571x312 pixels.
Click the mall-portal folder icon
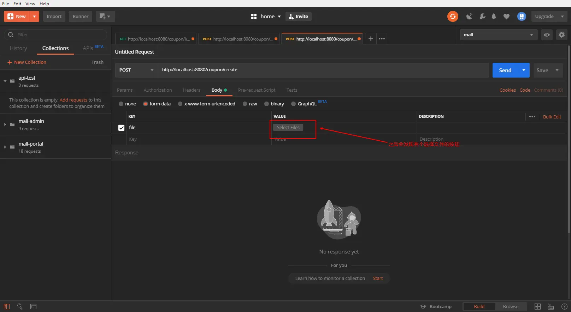tap(12, 147)
